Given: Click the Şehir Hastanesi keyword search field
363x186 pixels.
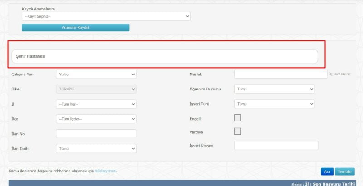Looking at the screenshot, I should coord(164,56).
